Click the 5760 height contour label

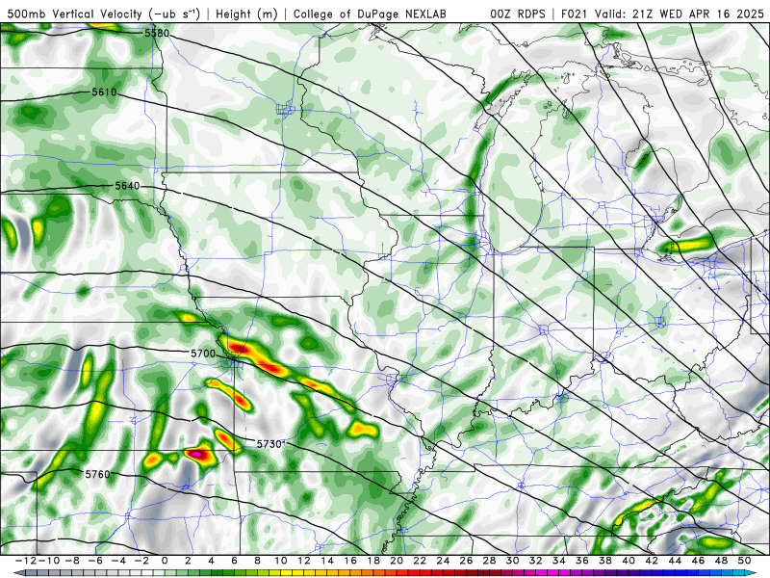(98, 474)
